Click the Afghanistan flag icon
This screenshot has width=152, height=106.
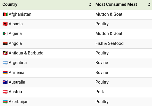(5, 14)
